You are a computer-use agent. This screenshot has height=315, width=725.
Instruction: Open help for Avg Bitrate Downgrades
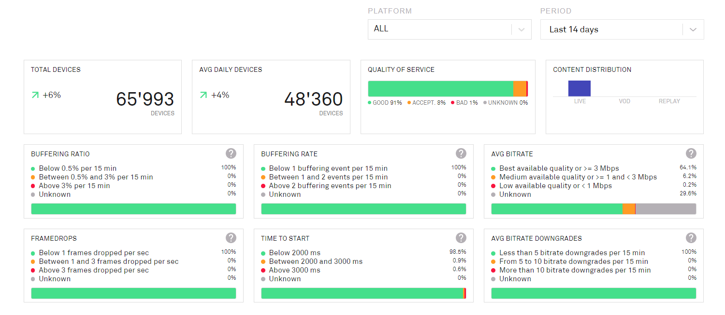click(x=691, y=238)
